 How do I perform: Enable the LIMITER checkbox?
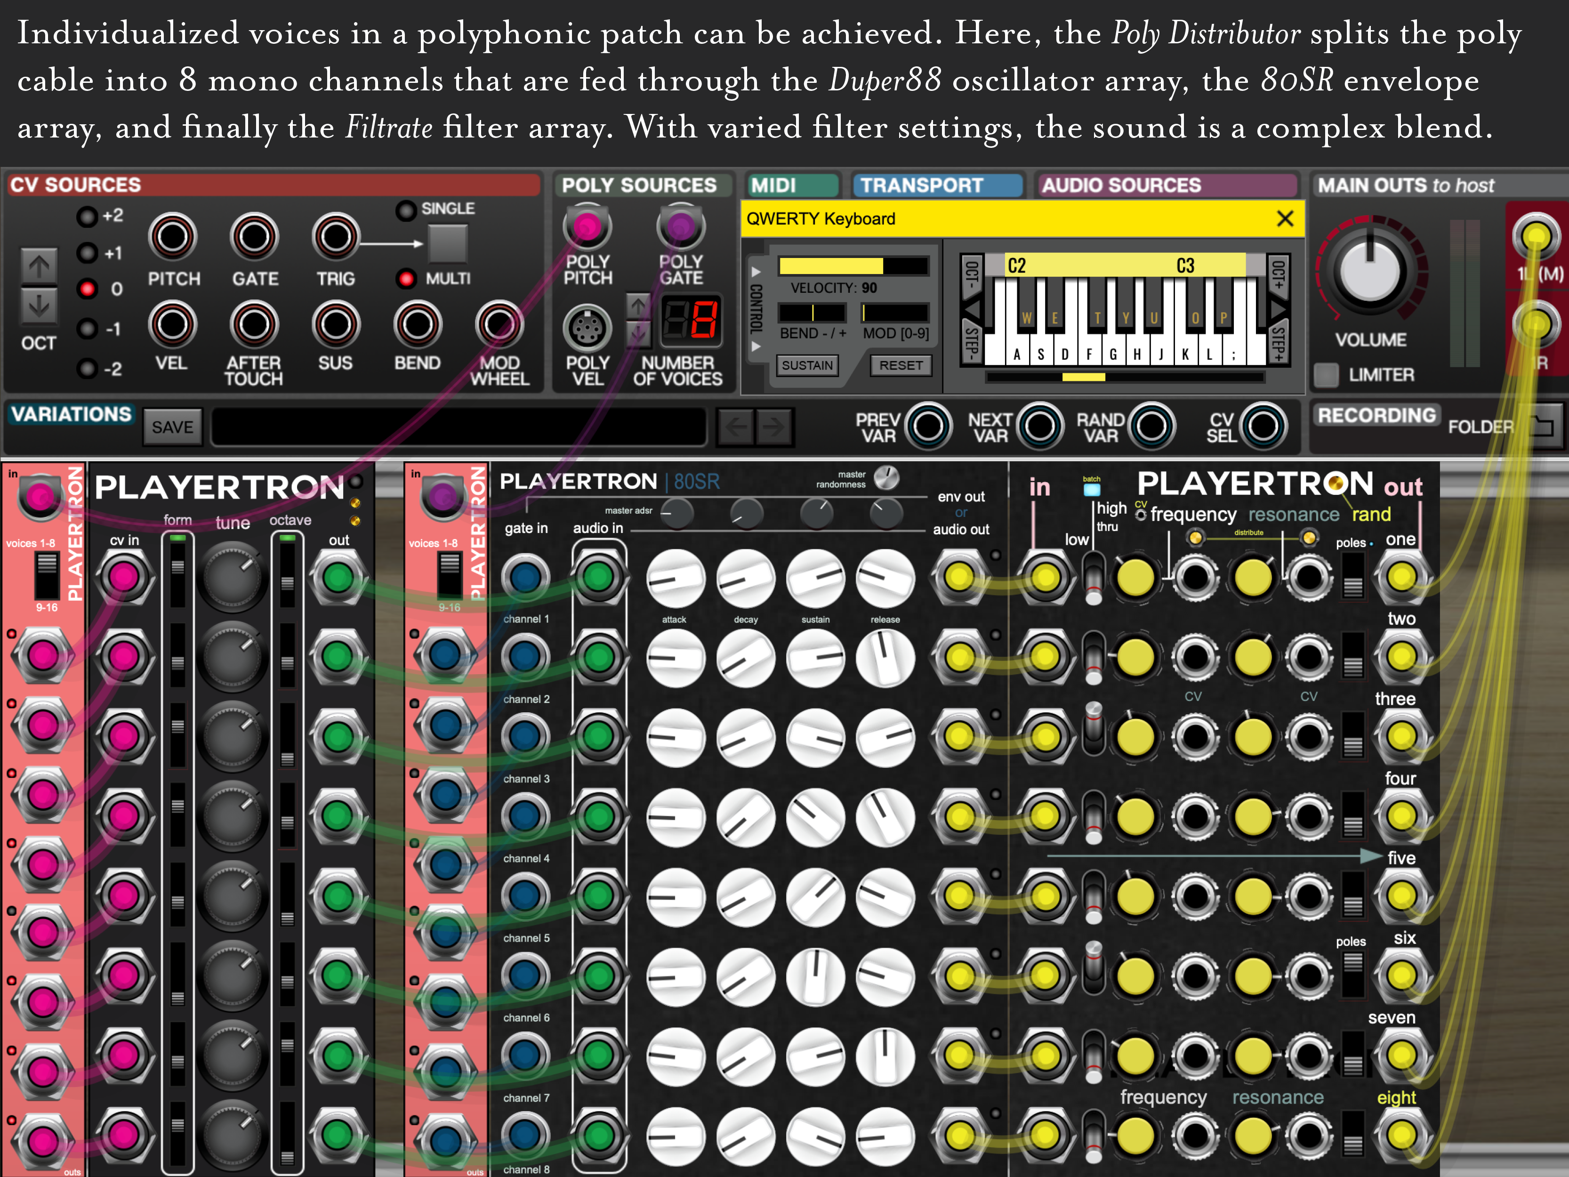click(x=1326, y=375)
